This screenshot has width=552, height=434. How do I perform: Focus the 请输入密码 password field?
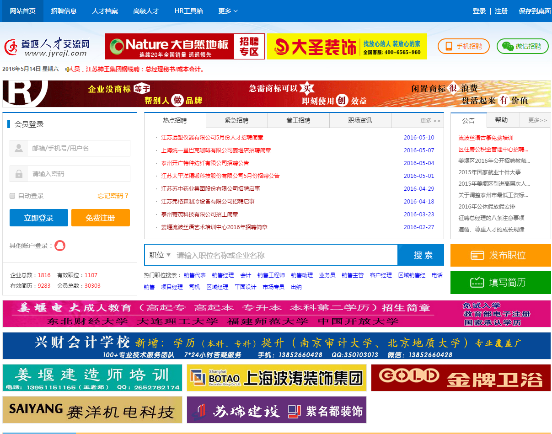pos(70,174)
